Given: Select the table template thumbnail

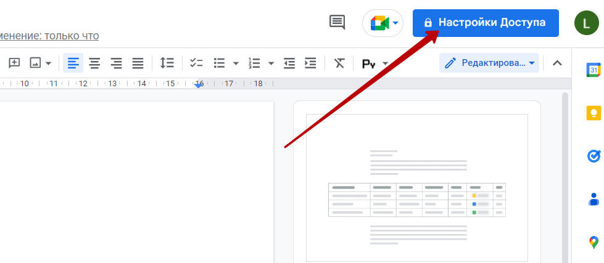Looking at the screenshot, I should [x=417, y=188].
